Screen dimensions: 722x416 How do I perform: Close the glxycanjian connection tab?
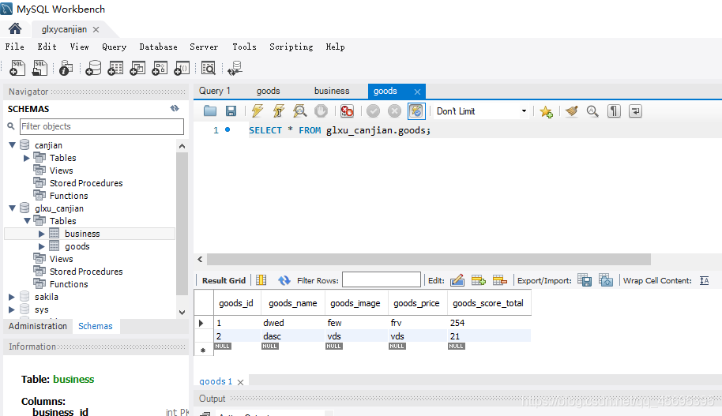click(96, 29)
